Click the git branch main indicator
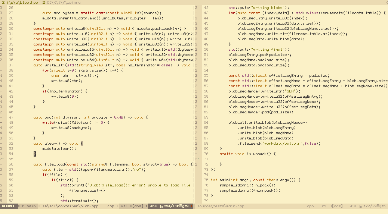 (x=29, y=206)
